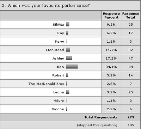
Task: Select Robert's response total 14
Action: (x=131, y=75)
